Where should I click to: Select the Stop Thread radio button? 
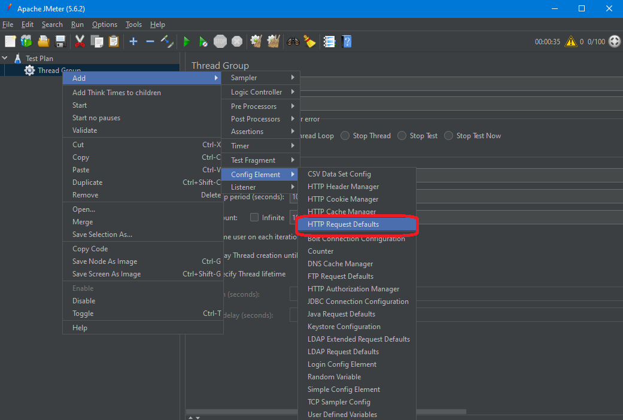pyautogui.click(x=345, y=136)
